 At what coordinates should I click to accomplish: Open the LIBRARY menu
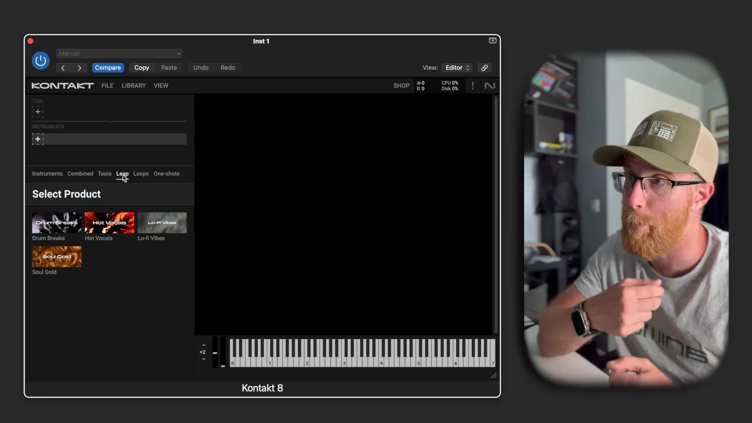pyautogui.click(x=134, y=86)
